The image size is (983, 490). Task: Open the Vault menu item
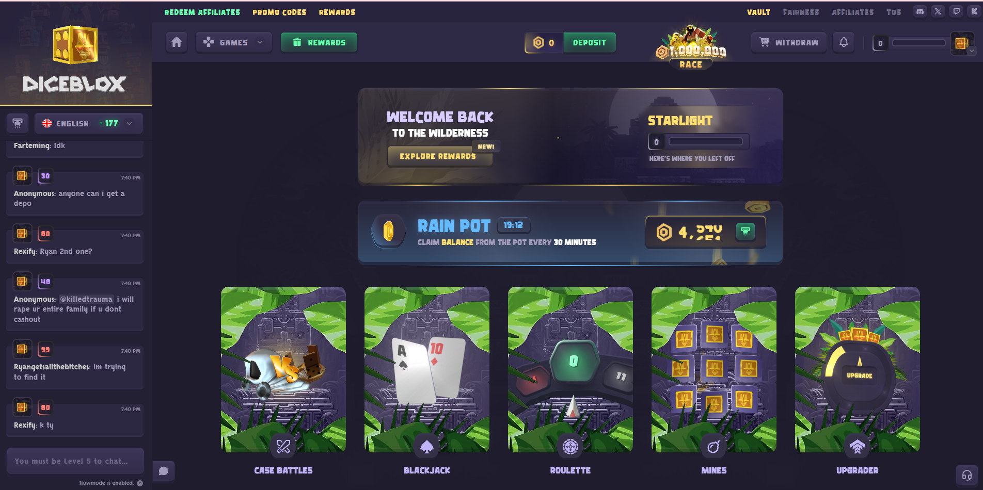758,12
